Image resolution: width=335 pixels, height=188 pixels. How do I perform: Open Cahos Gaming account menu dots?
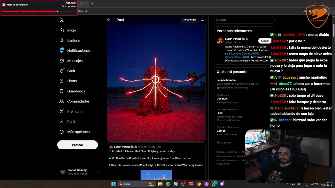(99, 172)
